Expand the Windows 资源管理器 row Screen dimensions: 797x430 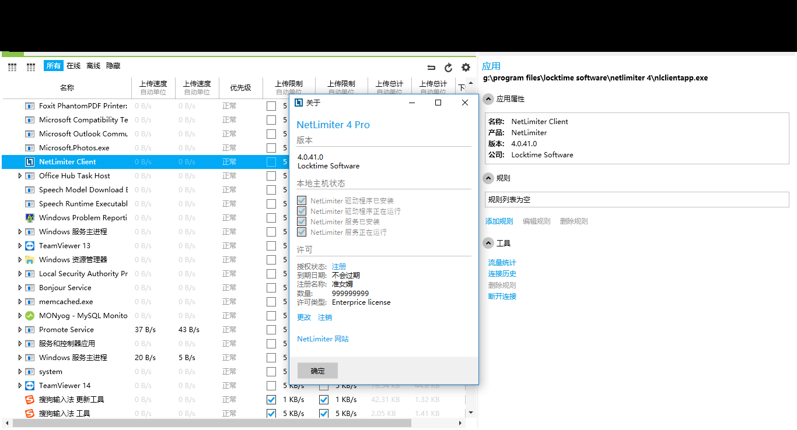coord(20,260)
